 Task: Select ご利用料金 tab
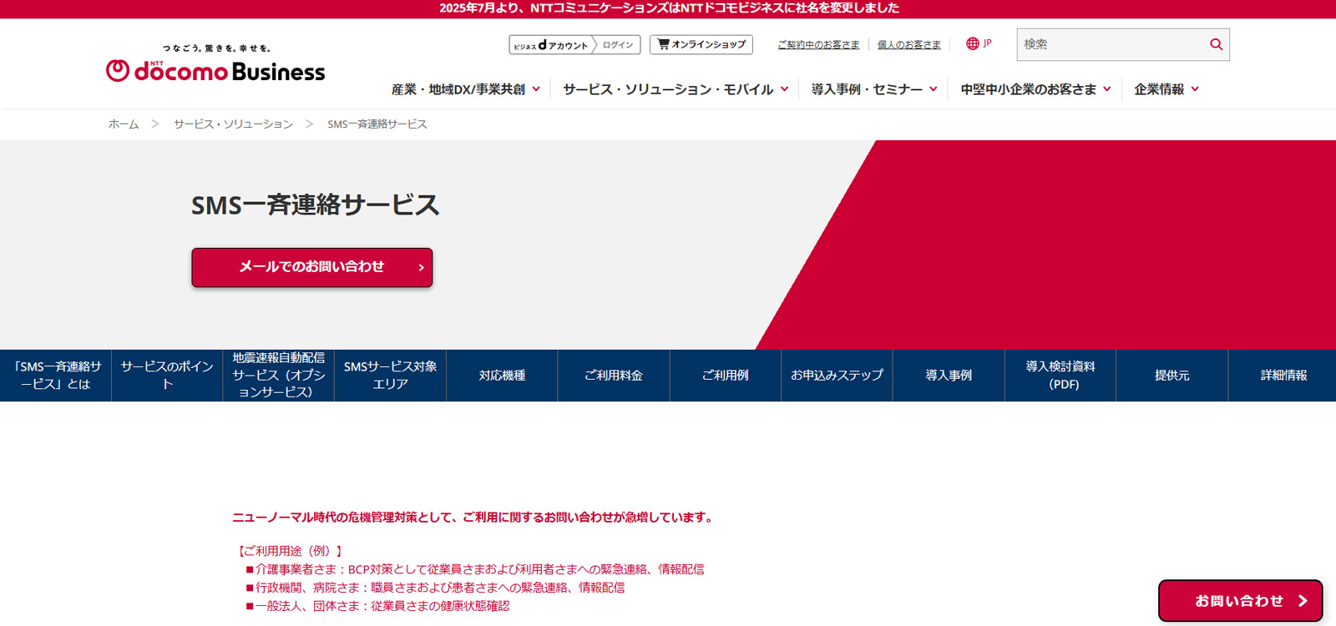[614, 376]
